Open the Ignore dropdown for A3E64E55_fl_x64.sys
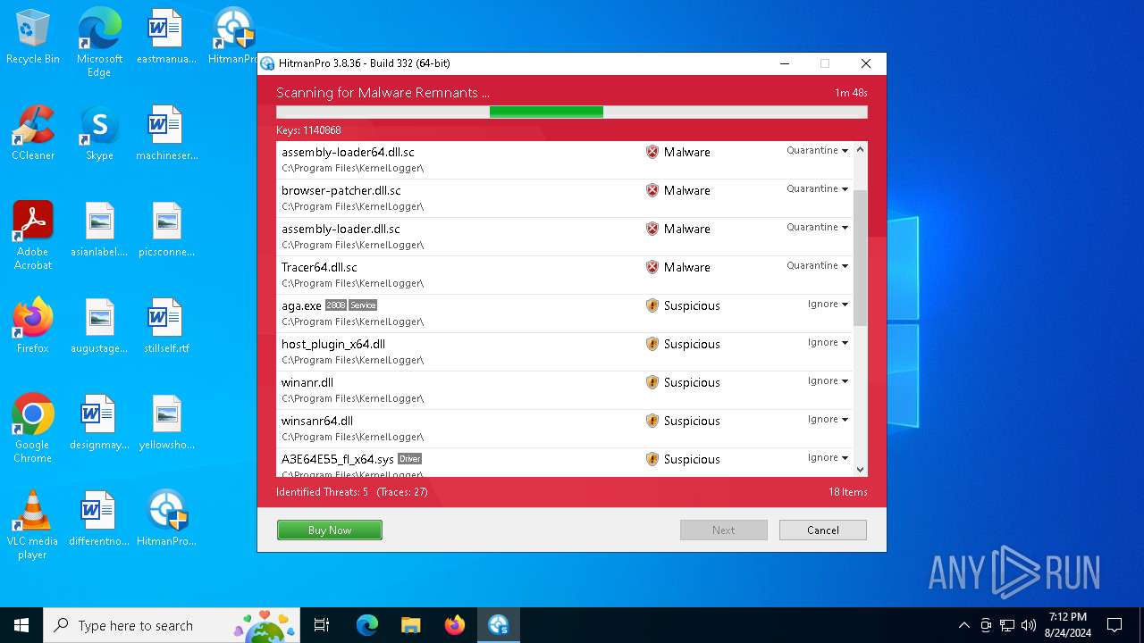 (828, 457)
